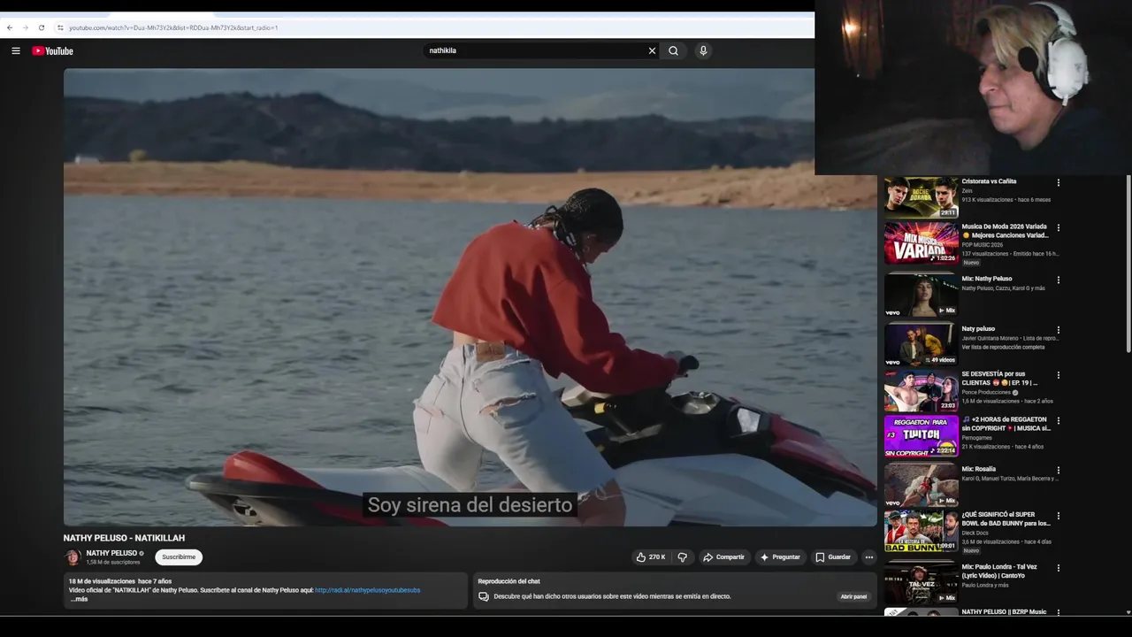Screen dimensions: 1132x637
Task: Open SE DESVESTÍA por sus CLIENTAS thumbnail
Action: 921,390
